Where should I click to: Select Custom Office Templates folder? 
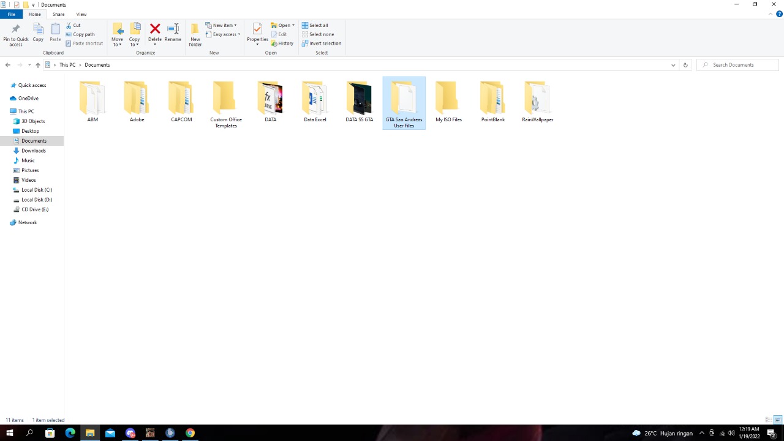click(226, 104)
